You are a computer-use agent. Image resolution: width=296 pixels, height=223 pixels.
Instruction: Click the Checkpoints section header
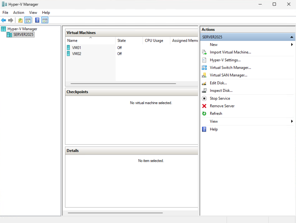tap(131, 92)
